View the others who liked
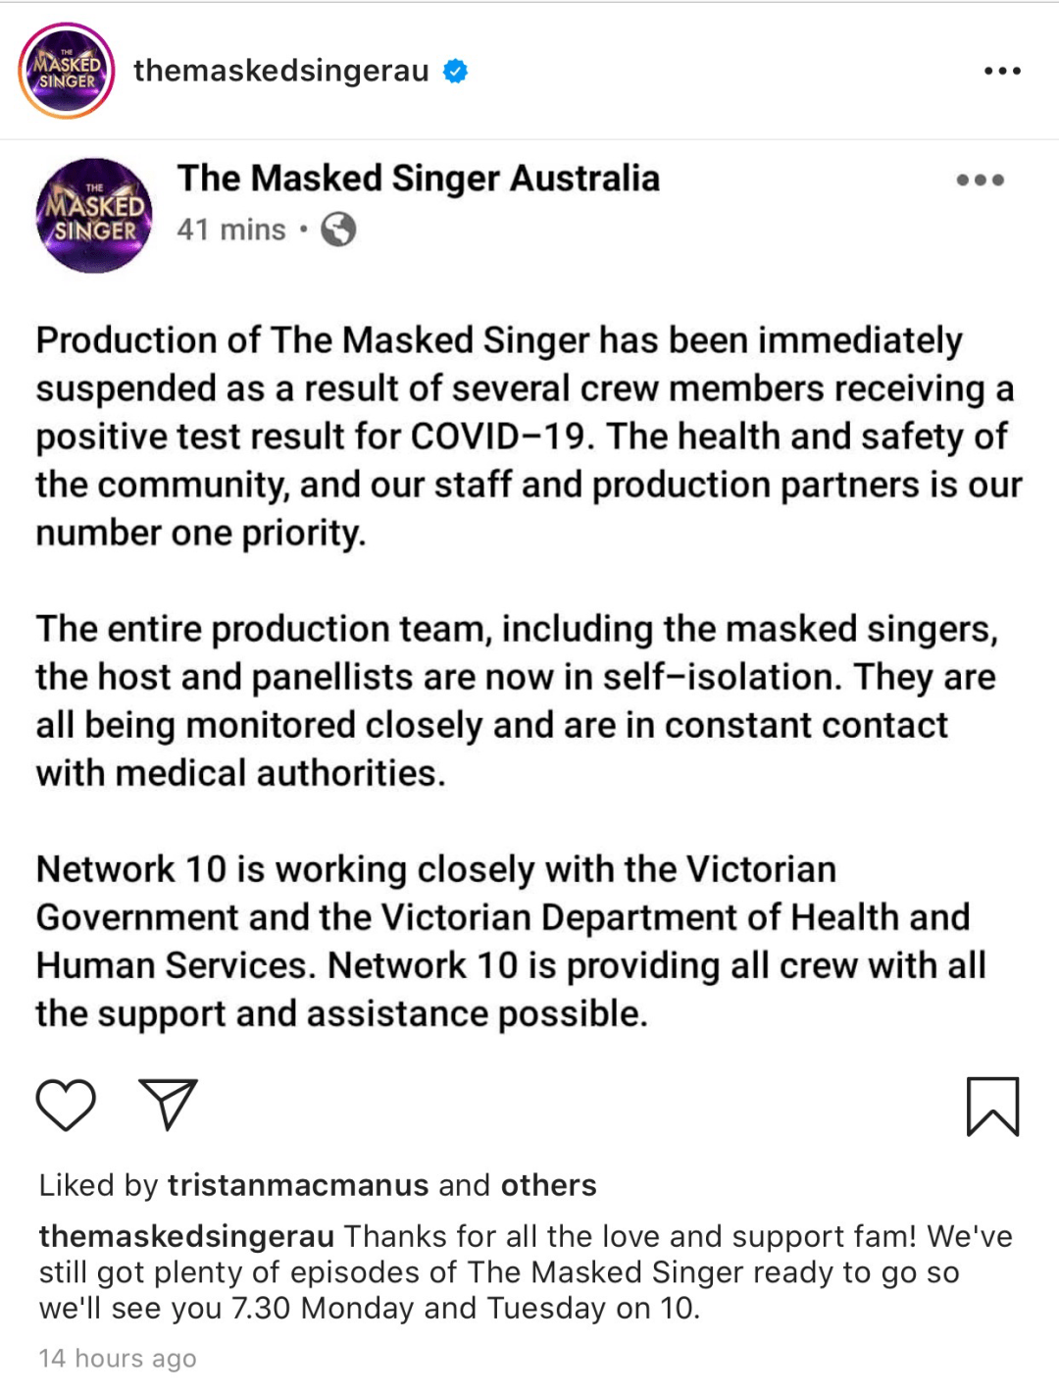 548,1185
